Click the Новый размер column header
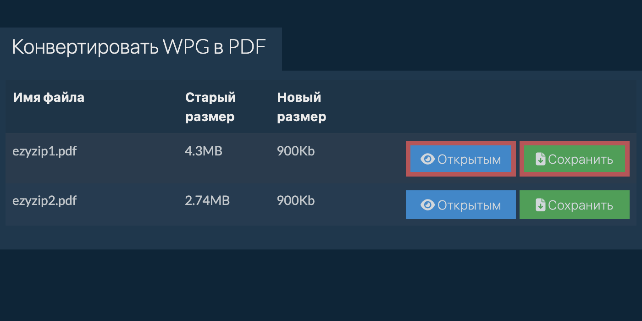 pos(302,107)
